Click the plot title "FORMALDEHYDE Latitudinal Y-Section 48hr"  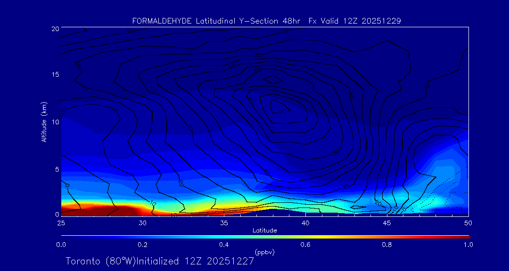tap(215, 21)
